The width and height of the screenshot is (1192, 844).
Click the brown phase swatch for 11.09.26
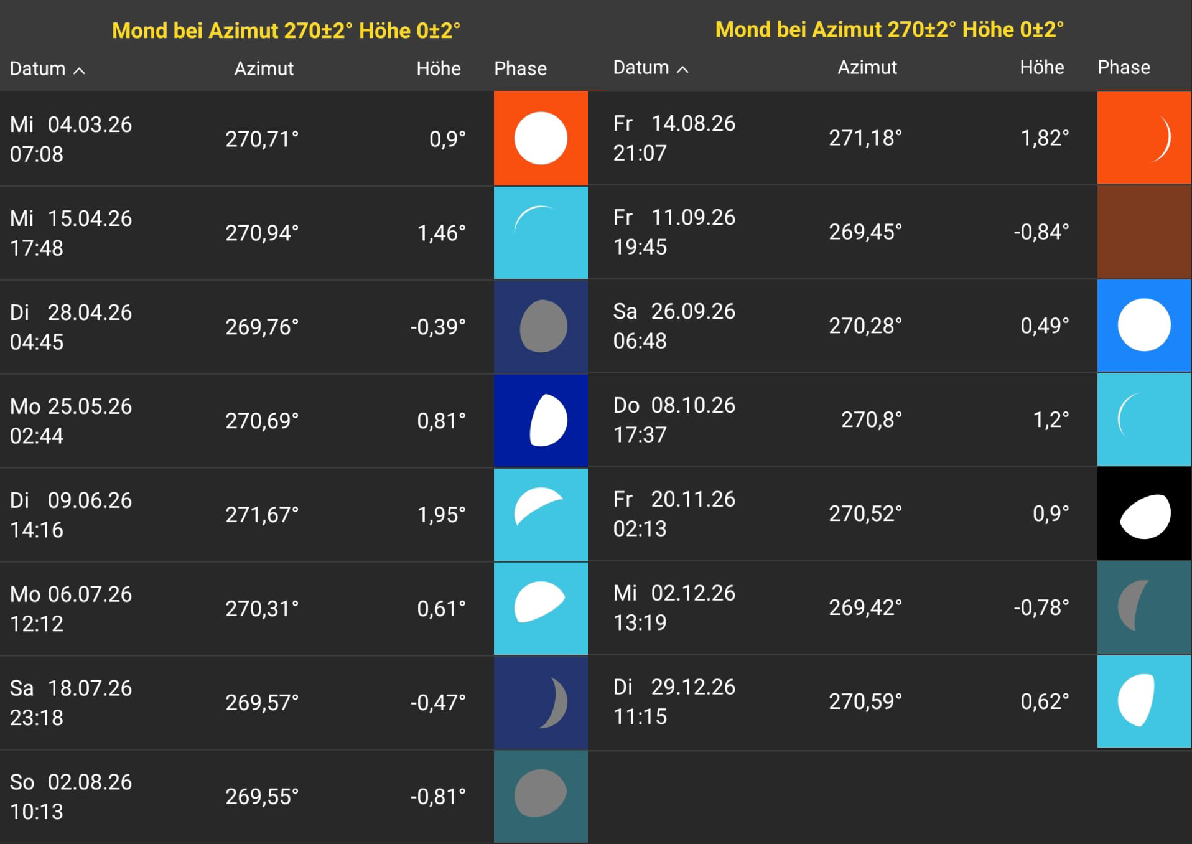tap(1143, 232)
